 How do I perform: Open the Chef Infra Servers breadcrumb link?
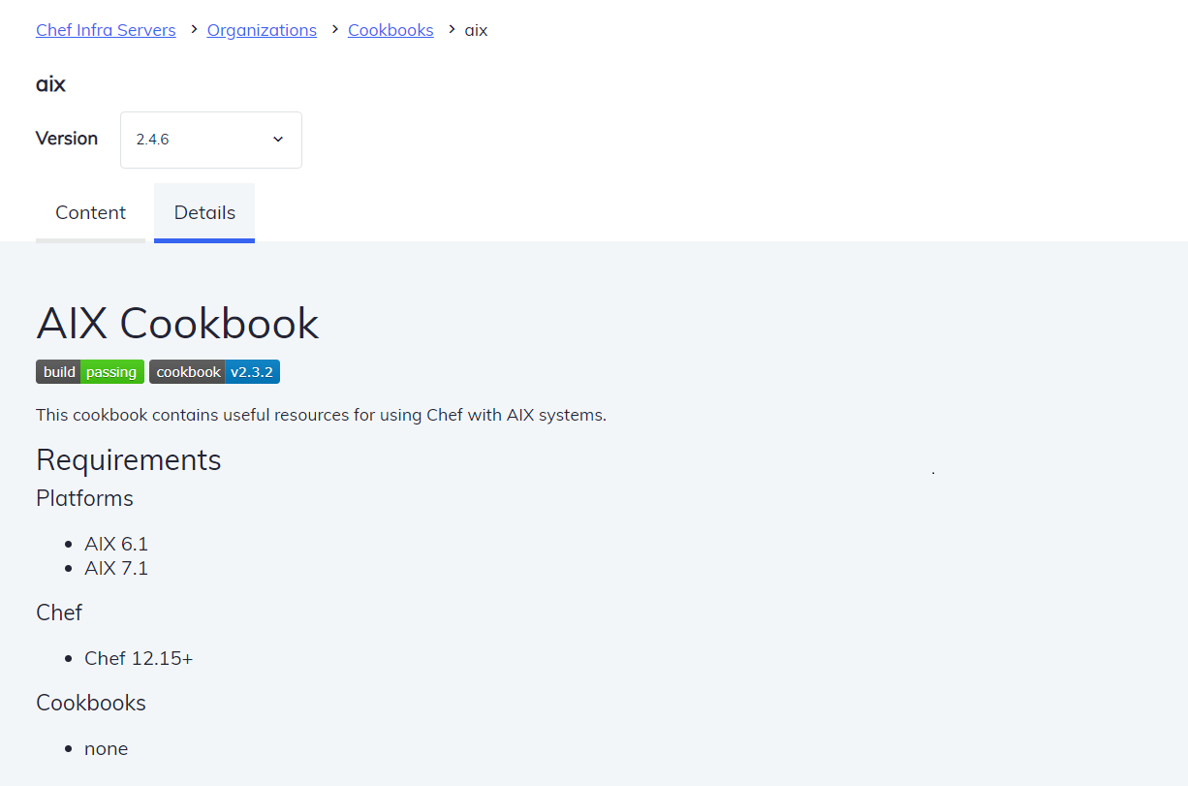[x=106, y=30]
